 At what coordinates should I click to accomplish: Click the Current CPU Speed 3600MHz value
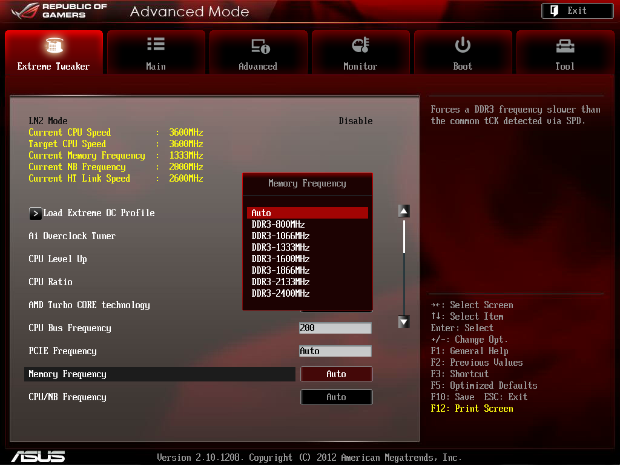tap(186, 132)
